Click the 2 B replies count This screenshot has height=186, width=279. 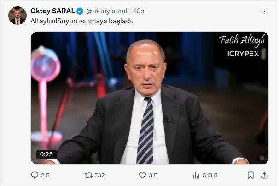click(45, 175)
